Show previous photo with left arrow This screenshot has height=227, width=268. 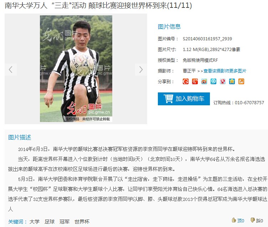[x=11, y=70]
